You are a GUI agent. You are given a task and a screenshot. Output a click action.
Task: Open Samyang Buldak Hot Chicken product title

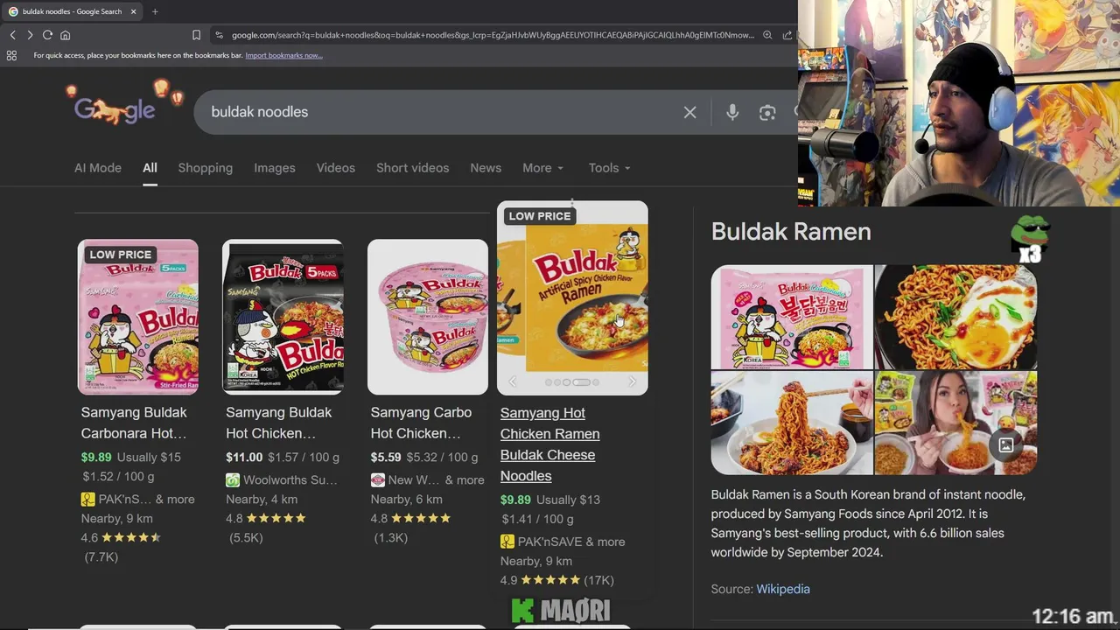pyautogui.click(x=279, y=423)
